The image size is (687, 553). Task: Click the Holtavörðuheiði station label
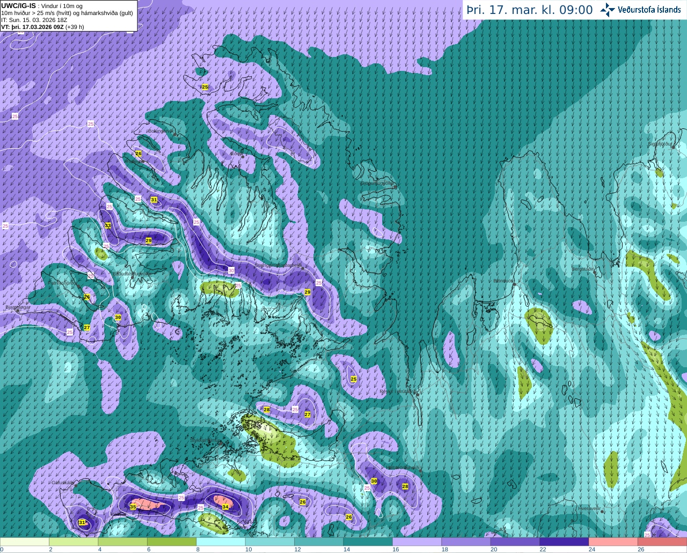(x=403, y=468)
